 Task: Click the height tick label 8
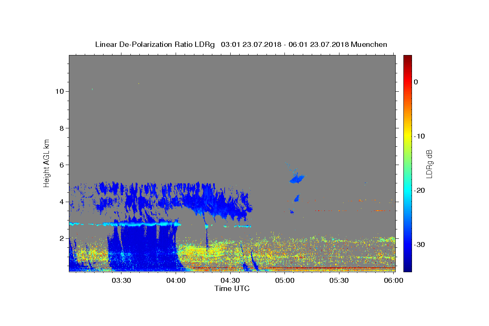(62, 128)
